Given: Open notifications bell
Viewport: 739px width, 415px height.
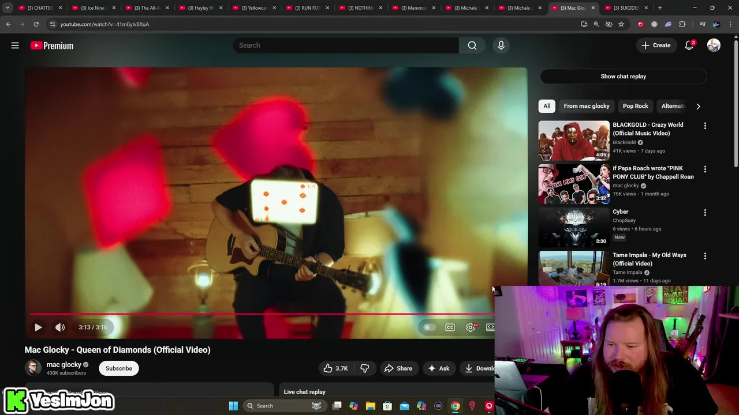Looking at the screenshot, I should pyautogui.click(x=689, y=46).
